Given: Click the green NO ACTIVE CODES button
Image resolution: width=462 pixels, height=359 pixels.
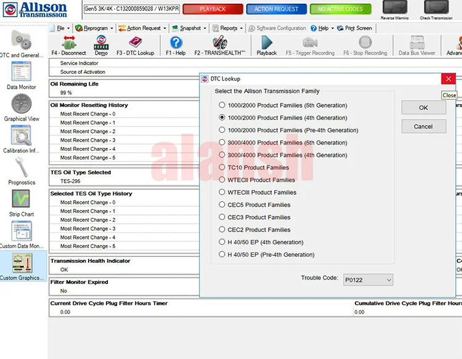Looking at the screenshot, I should 340,9.
